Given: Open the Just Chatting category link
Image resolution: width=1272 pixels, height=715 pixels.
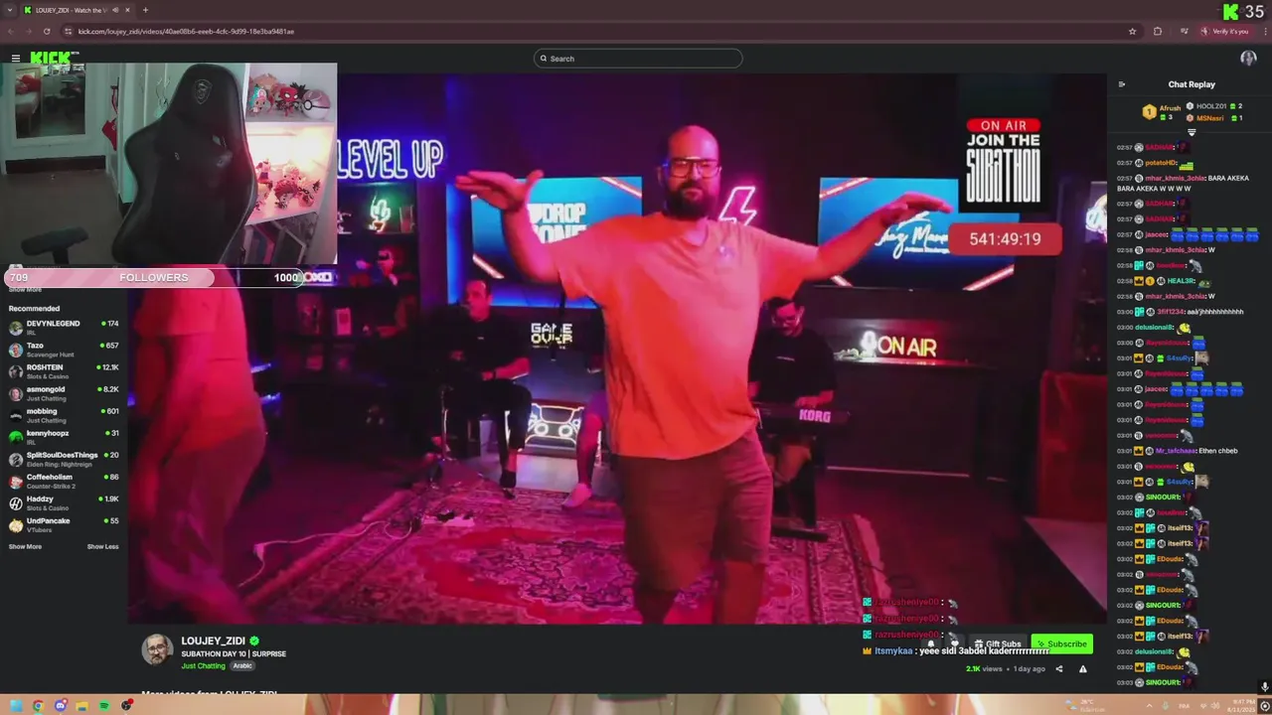Looking at the screenshot, I should click(203, 666).
